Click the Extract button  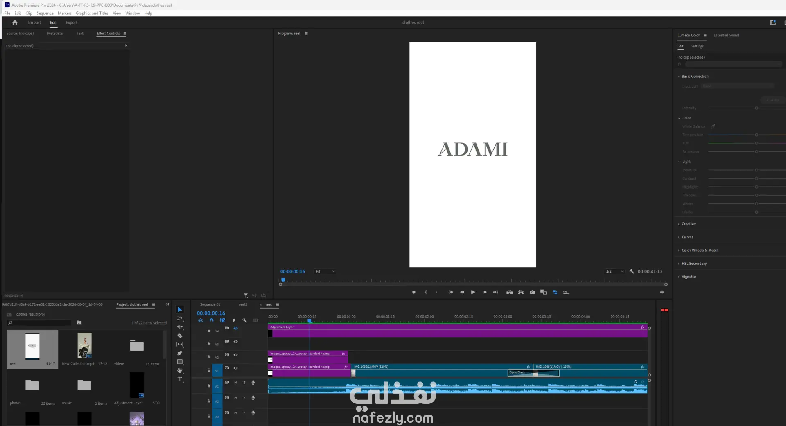(521, 292)
